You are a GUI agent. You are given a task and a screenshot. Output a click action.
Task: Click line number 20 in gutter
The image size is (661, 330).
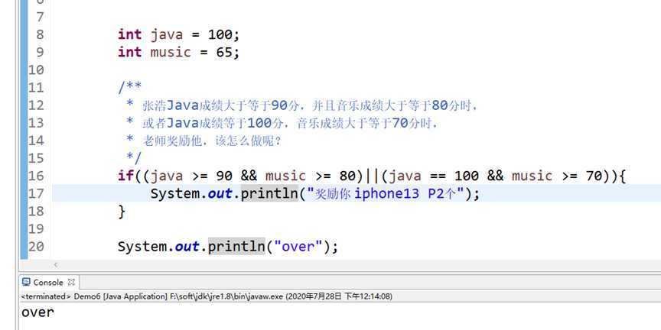click(36, 246)
